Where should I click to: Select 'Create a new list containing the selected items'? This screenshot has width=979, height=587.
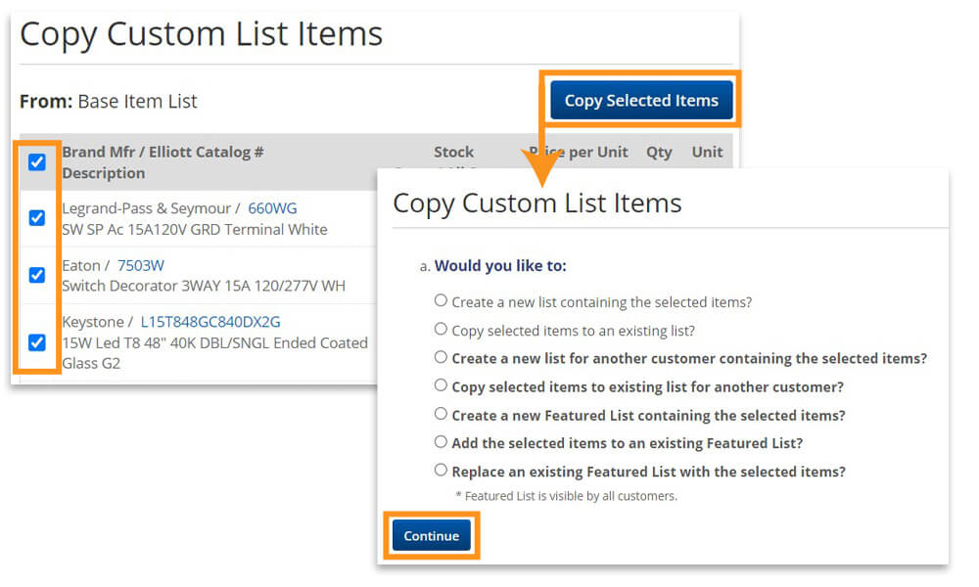click(441, 300)
